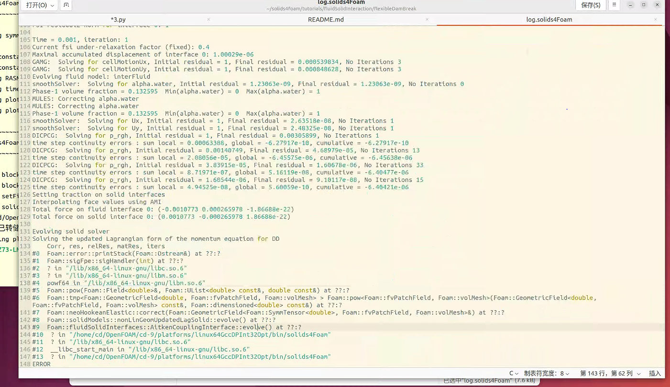
Task: Select the log.solids4Foam tab
Action: click(x=549, y=20)
